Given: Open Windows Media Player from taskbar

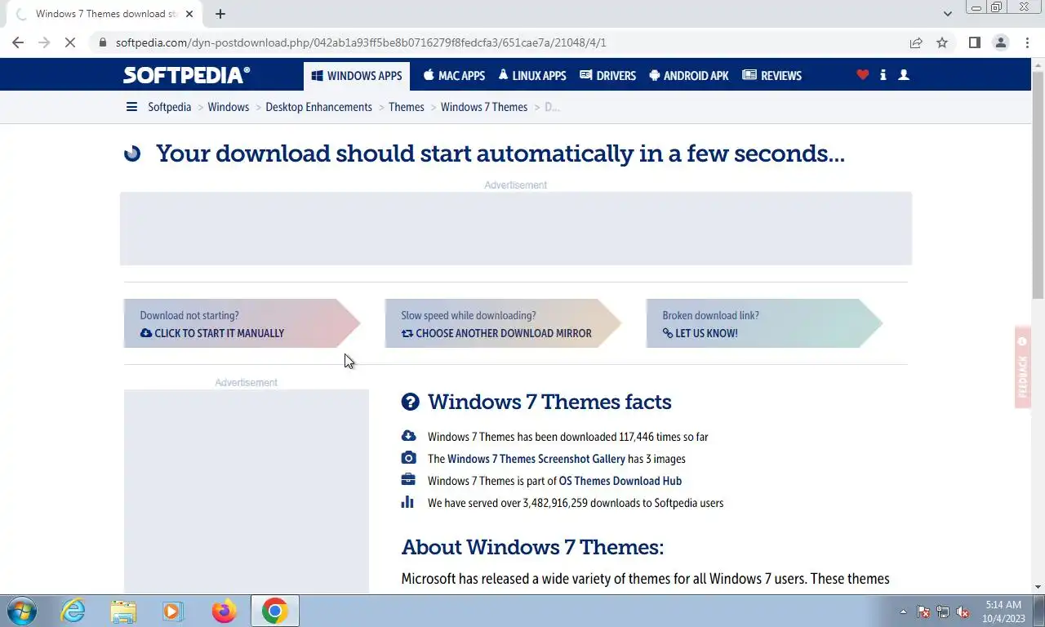Looking at the screenshot, I should 173,611.
